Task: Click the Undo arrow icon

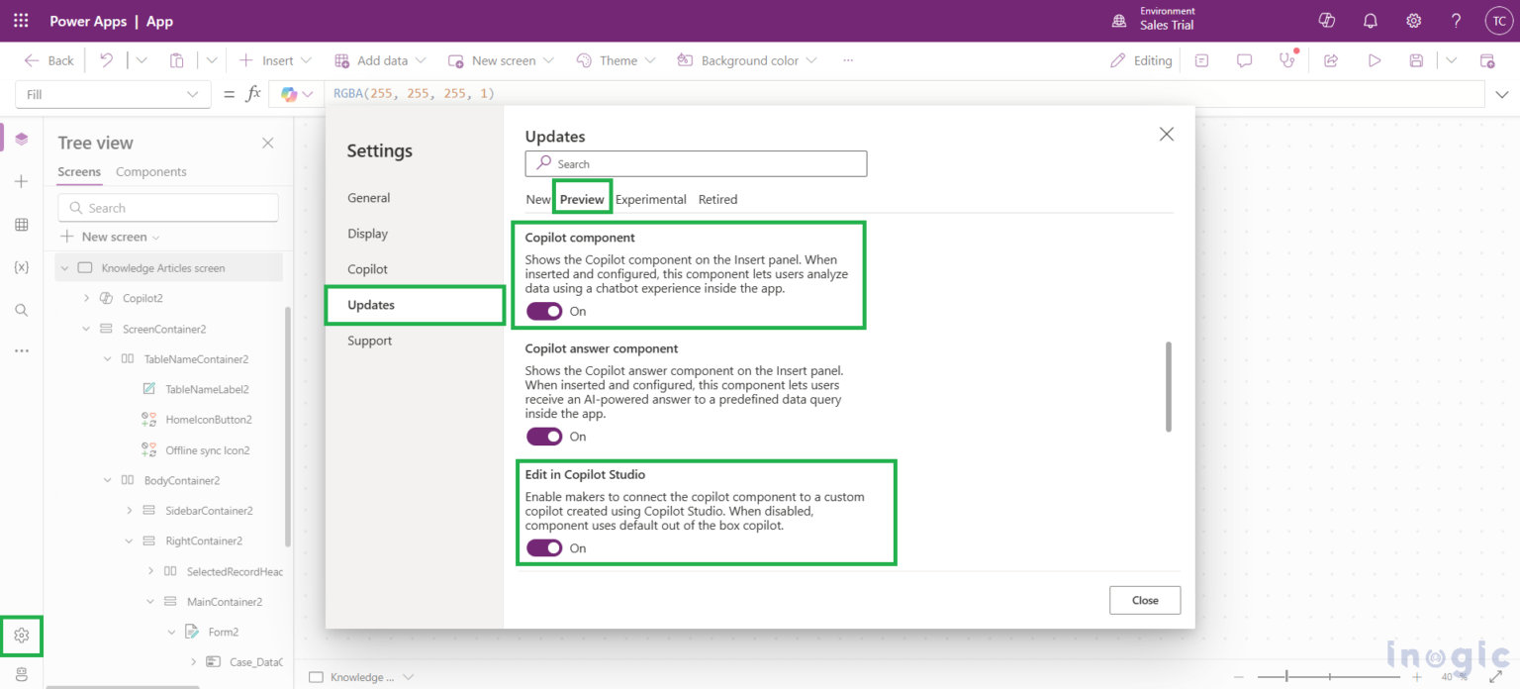Action: pyautogui.click(x=107, y=60)
